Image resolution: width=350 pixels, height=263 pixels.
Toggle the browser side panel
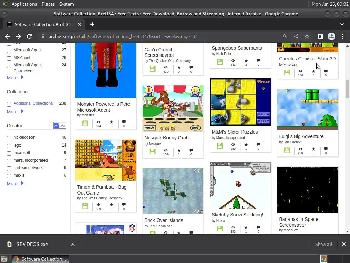tap(320, 36)
